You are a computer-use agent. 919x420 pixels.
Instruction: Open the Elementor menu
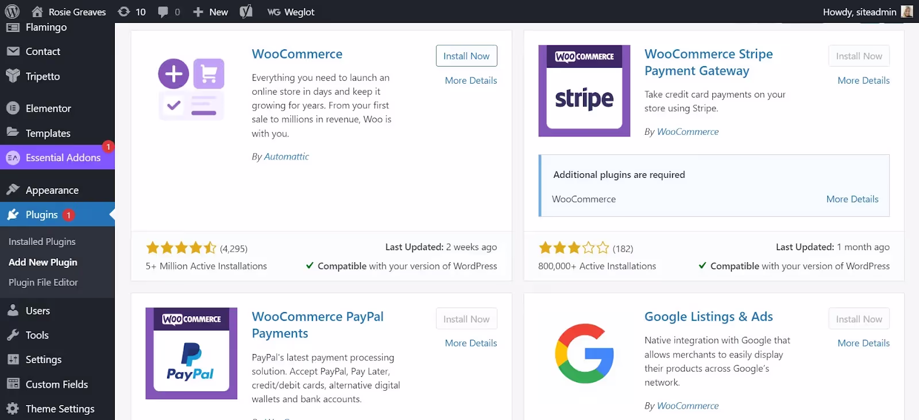pos(48,108)
